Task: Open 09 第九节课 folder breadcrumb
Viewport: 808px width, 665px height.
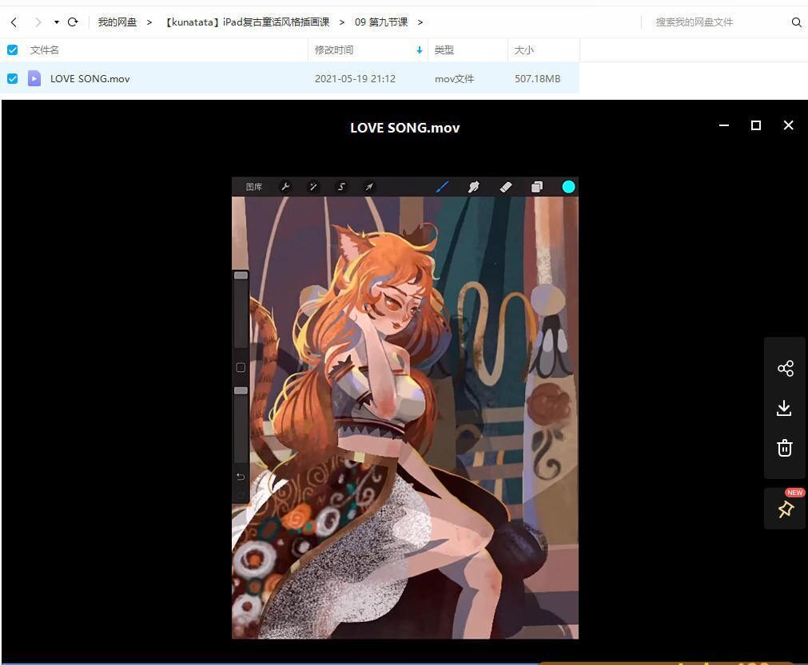Action: click(381, 22)
